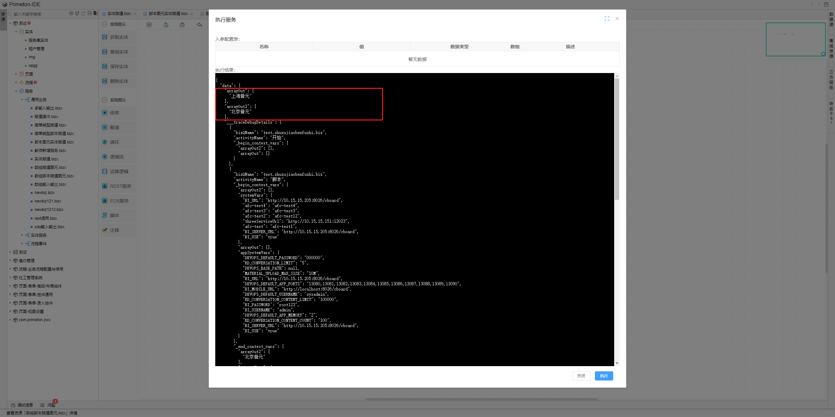Image resolution: width=835 pixels, height=417 pixels.
Task: Click the undo arrow icon
Action: pos(199,25)
